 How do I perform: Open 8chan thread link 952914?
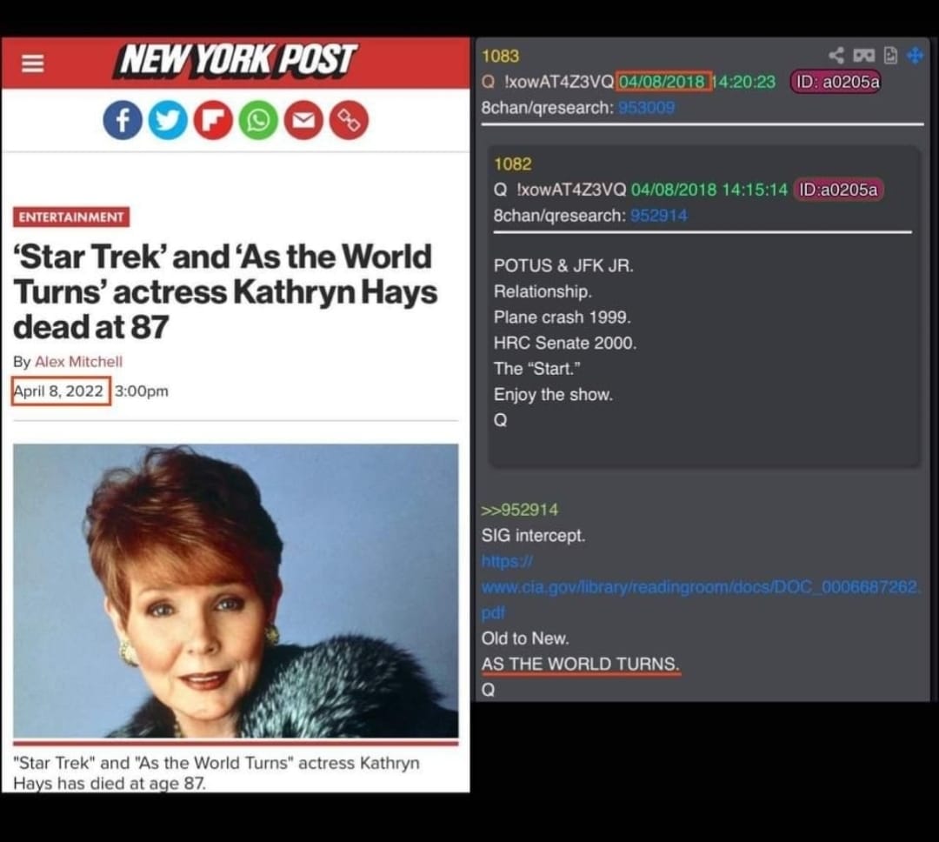[659, 215]
